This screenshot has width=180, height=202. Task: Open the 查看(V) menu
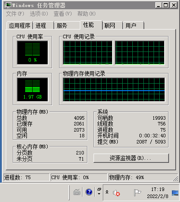(63, 14)
